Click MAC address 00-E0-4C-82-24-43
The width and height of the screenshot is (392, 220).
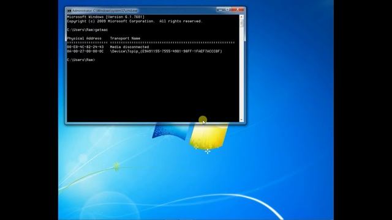click(85, 47)
